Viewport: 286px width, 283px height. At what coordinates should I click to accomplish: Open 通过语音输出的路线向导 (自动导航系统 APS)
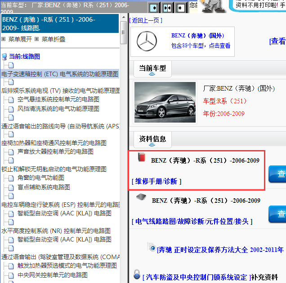tap(61, 126)
